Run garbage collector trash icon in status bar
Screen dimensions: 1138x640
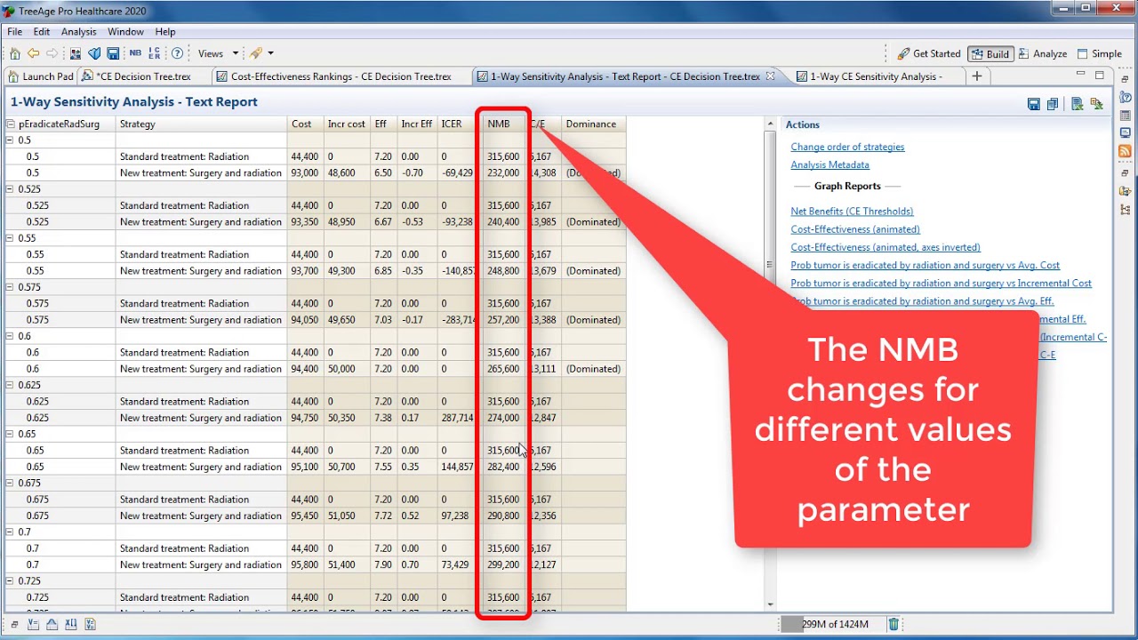point(894,624)
